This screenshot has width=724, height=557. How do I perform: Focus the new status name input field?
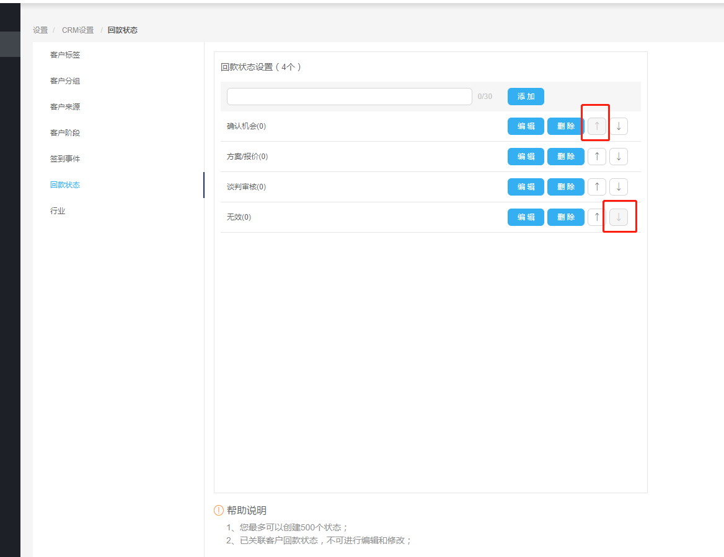tap(350, 97)
